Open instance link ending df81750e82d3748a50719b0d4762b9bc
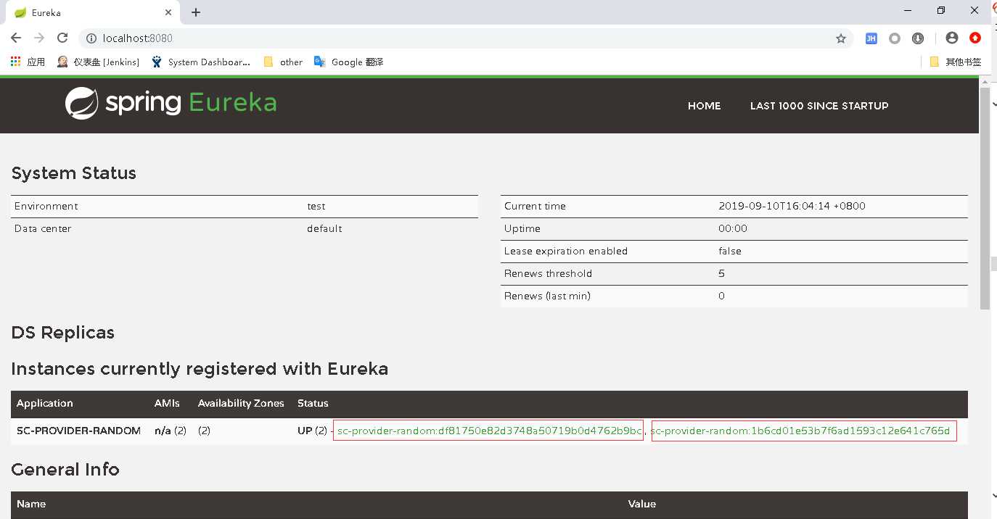Viewport: 997px width, 519px height. pyautogui.click(x=489, y=431)
